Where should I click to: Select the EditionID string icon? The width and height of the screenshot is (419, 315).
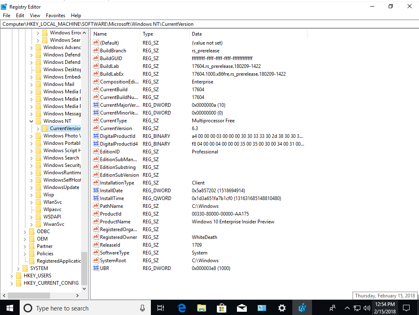click(96, 151)
